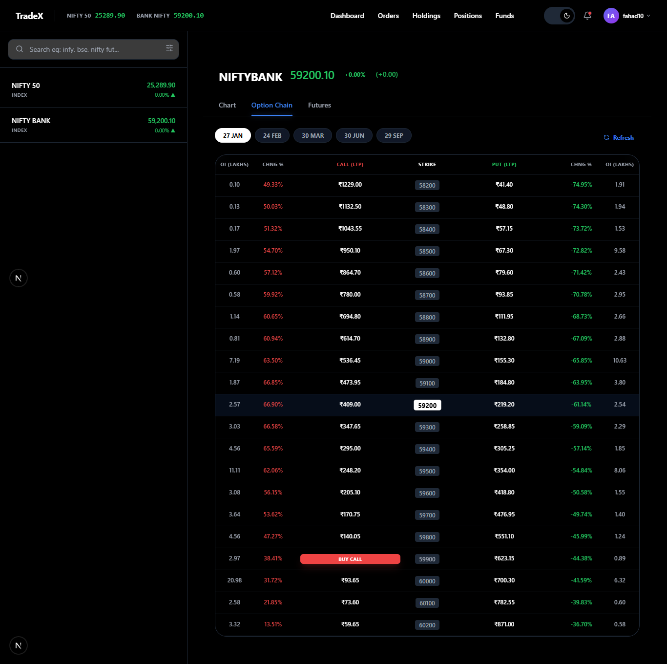
Task: Switch to the Chart tab
Action: point(227,105)
